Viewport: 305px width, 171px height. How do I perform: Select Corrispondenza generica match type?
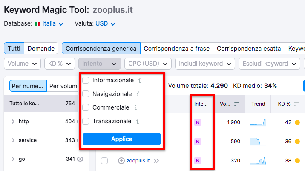click(x=101, y=48)
